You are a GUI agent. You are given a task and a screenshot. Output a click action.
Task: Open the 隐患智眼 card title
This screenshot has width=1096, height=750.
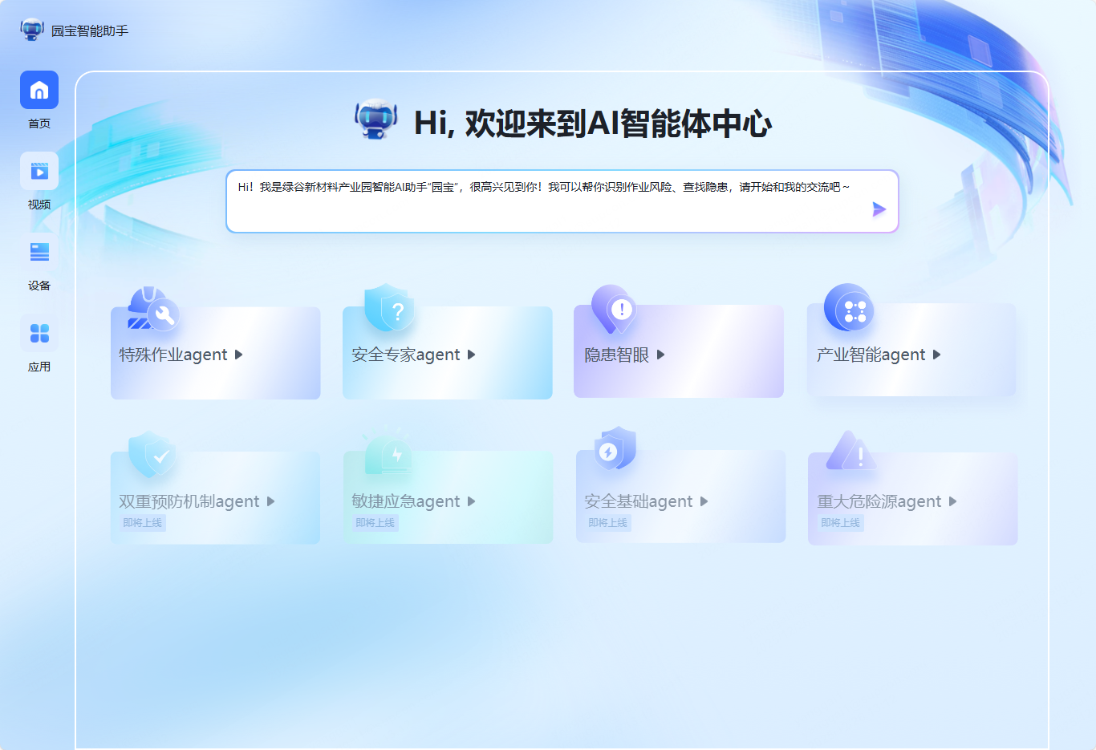[616, 355]
